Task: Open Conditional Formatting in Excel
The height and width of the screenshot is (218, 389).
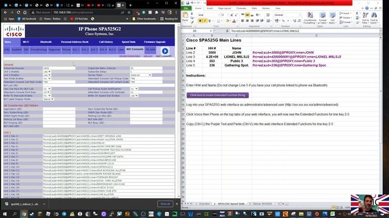Action: pos(310,18)
